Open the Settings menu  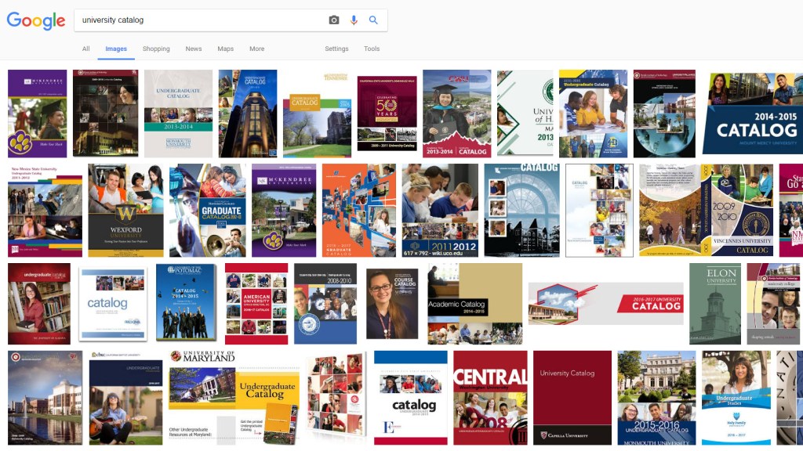coord(336,49)
